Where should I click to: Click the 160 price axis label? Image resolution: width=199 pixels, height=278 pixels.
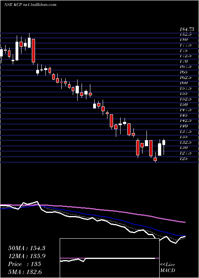183,83
